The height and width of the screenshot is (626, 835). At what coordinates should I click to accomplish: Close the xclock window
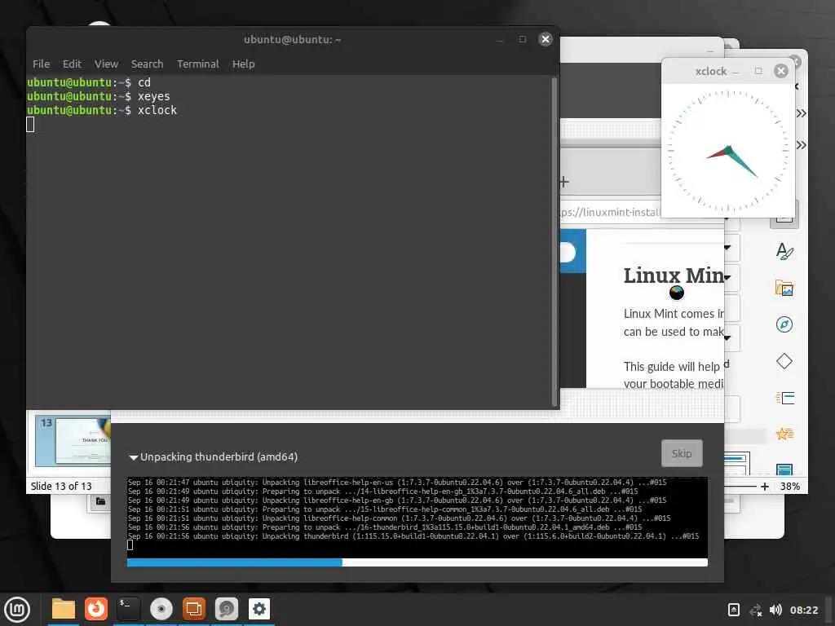(780, 71)
